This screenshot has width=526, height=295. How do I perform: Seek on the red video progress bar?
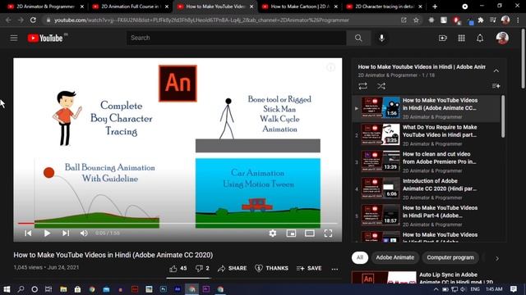click(x=178, y=223)
